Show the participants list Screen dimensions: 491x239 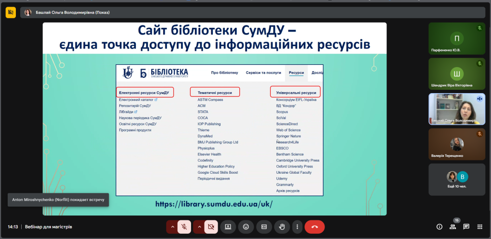coord(452,227)
